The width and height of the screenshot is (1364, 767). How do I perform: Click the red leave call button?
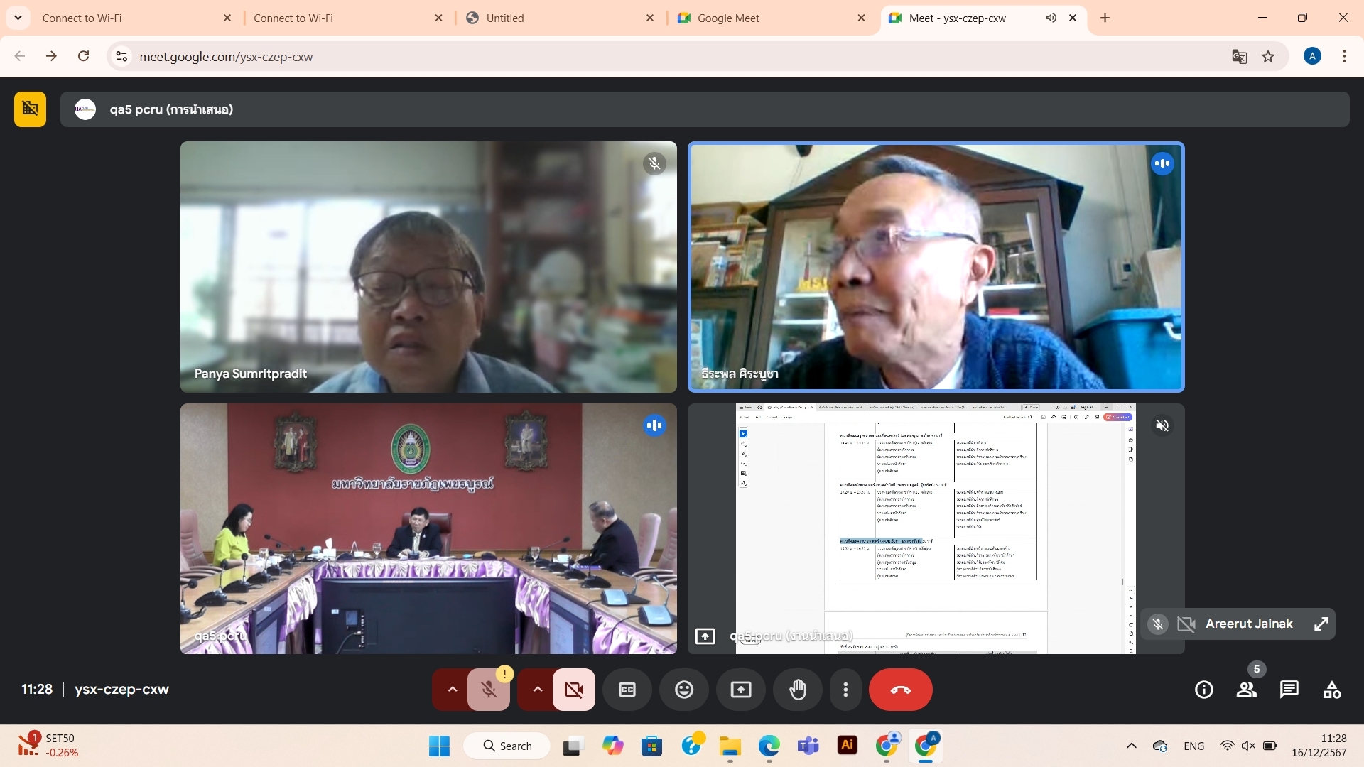tap(900, 690)
